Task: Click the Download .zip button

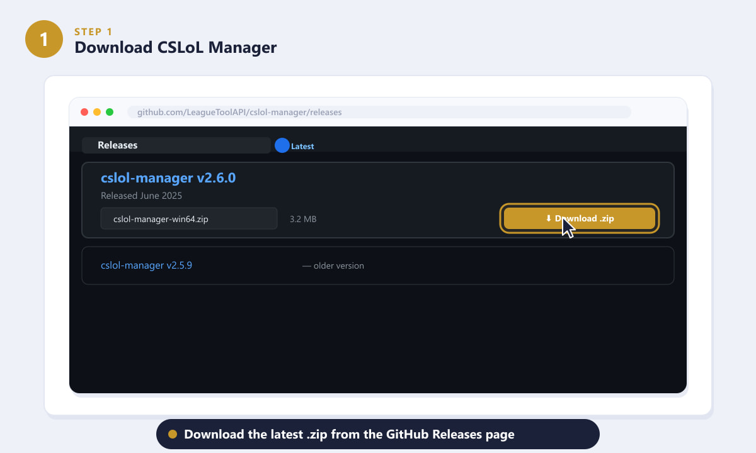Action: [x=580, y=218]
